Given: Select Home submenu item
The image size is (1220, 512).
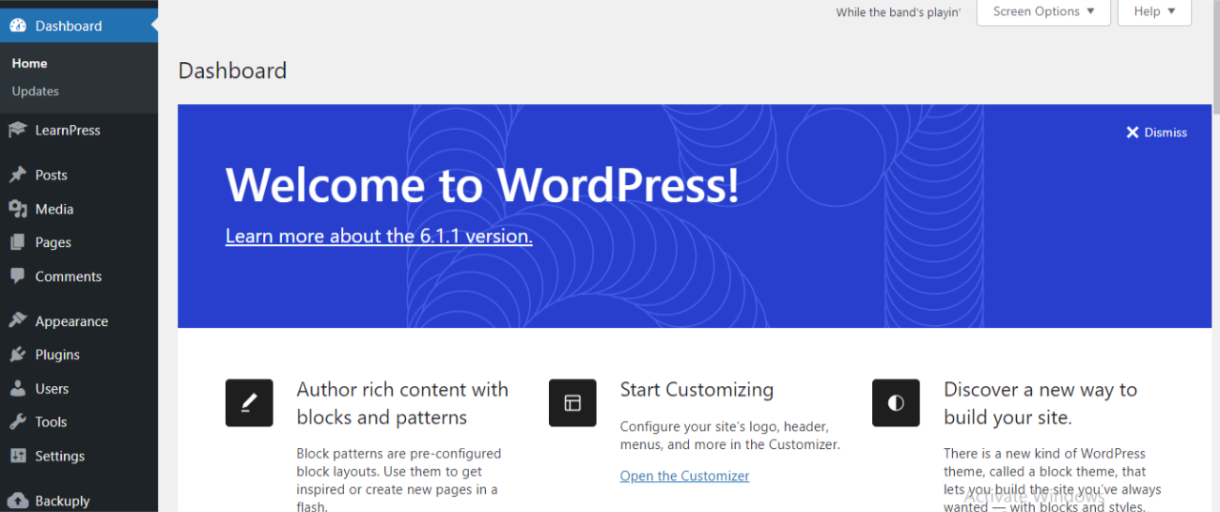Looking at the screenshot, I should pos(29,63).
